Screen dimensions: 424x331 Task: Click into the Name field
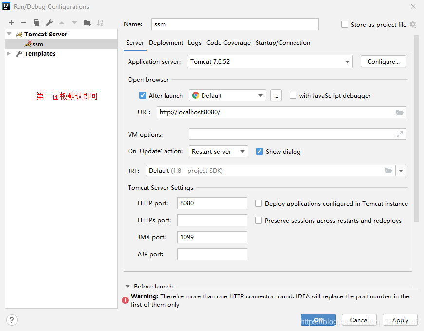pyautogui.click(x=235, y=24)
